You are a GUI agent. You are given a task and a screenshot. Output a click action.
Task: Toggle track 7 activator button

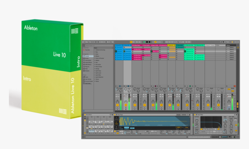point(170,105)
